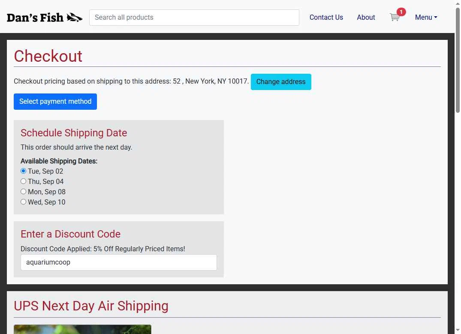Click the Change address button
This screenshot has width=461, height=334.
(281, 82)
